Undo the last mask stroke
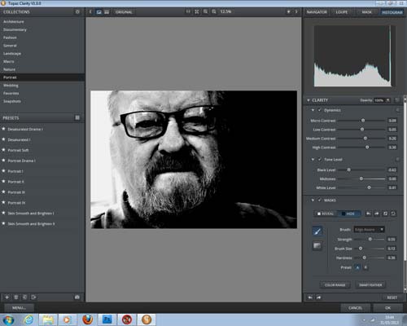Screen dimensions: 407x326 368,214
